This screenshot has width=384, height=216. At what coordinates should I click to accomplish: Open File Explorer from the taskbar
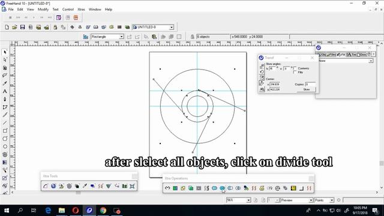point(62,211)
